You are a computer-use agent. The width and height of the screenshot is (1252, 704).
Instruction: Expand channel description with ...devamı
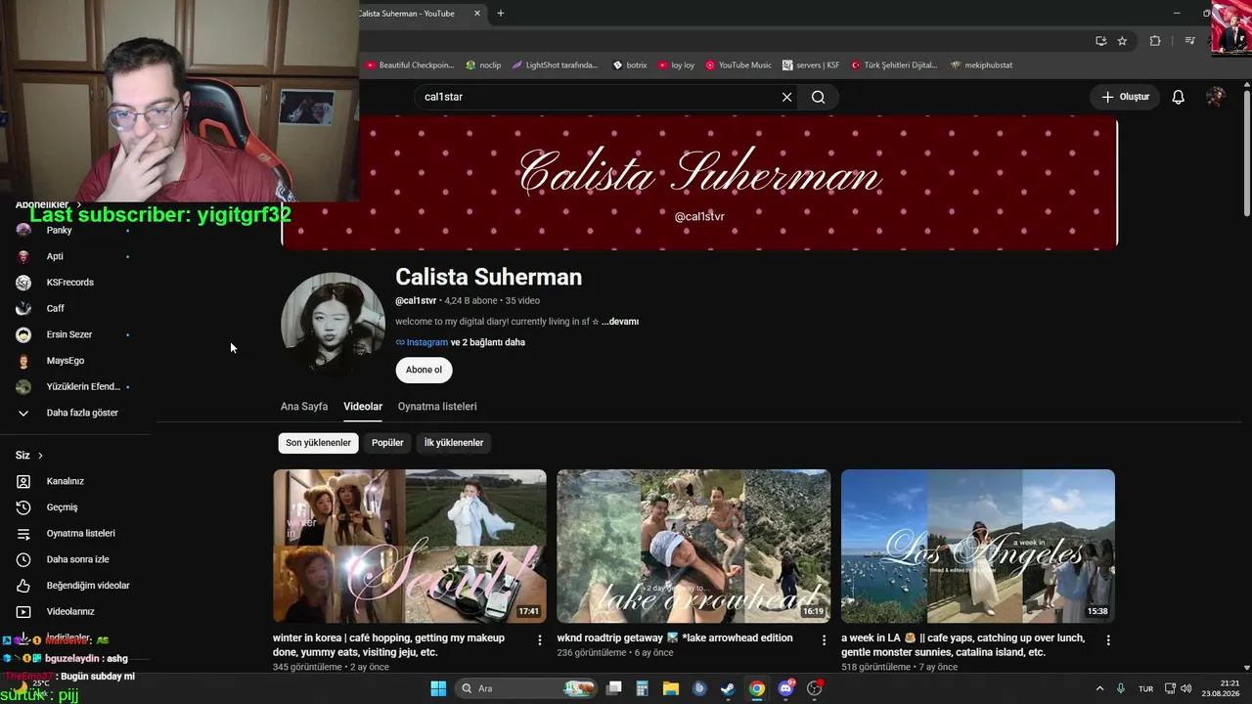coord(620,322)
